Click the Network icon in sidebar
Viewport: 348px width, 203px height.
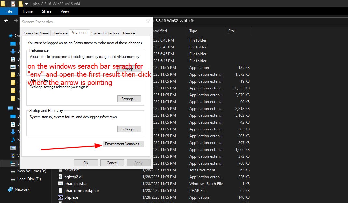click(10, 189)
